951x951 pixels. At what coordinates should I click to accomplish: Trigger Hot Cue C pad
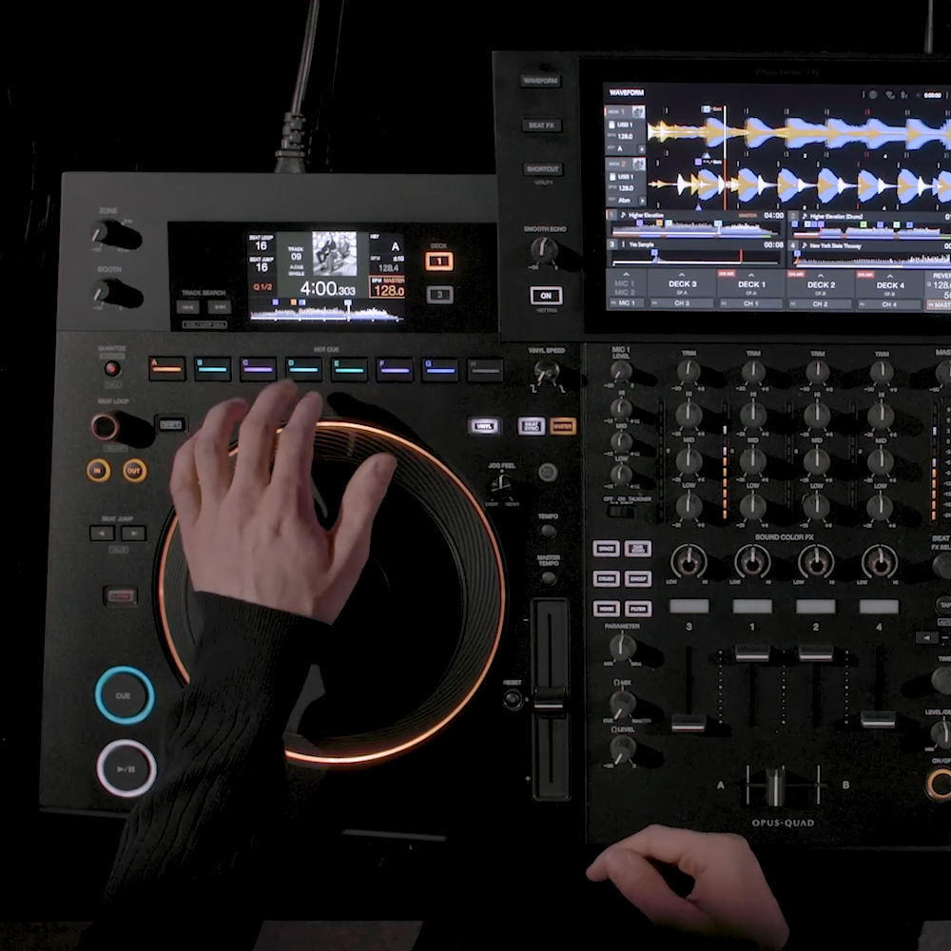[x=258, y=369]
